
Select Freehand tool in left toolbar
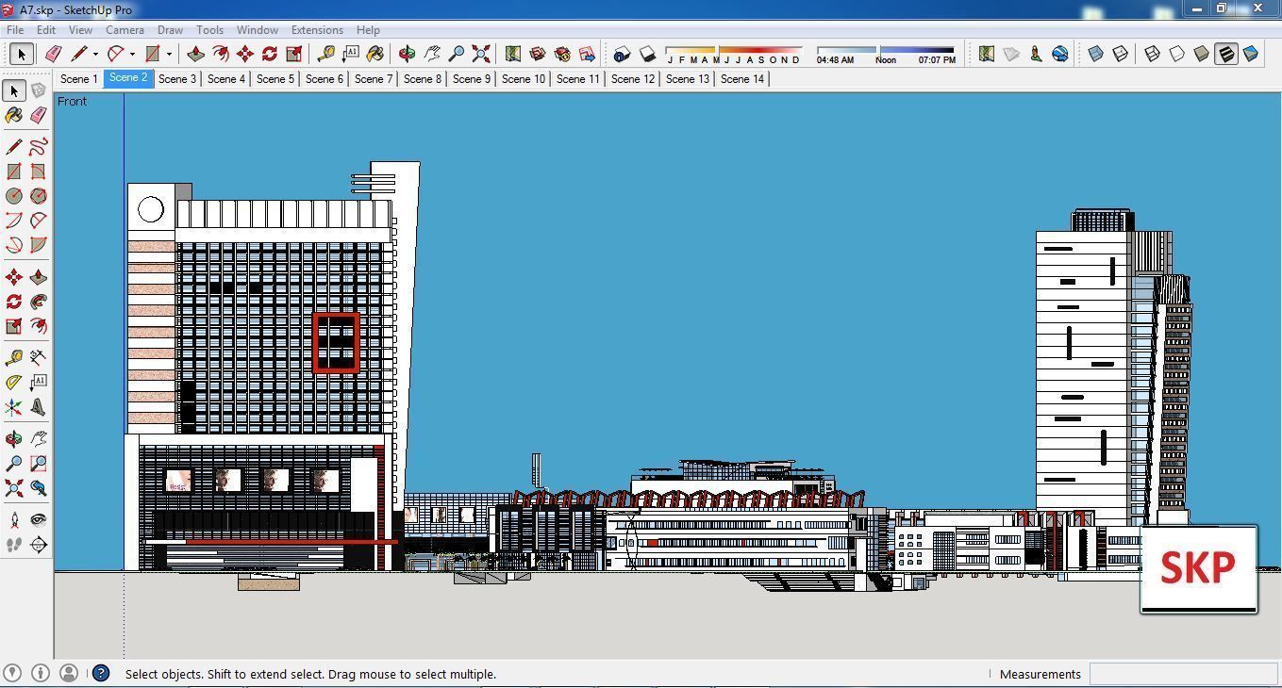tap(39, 147)
